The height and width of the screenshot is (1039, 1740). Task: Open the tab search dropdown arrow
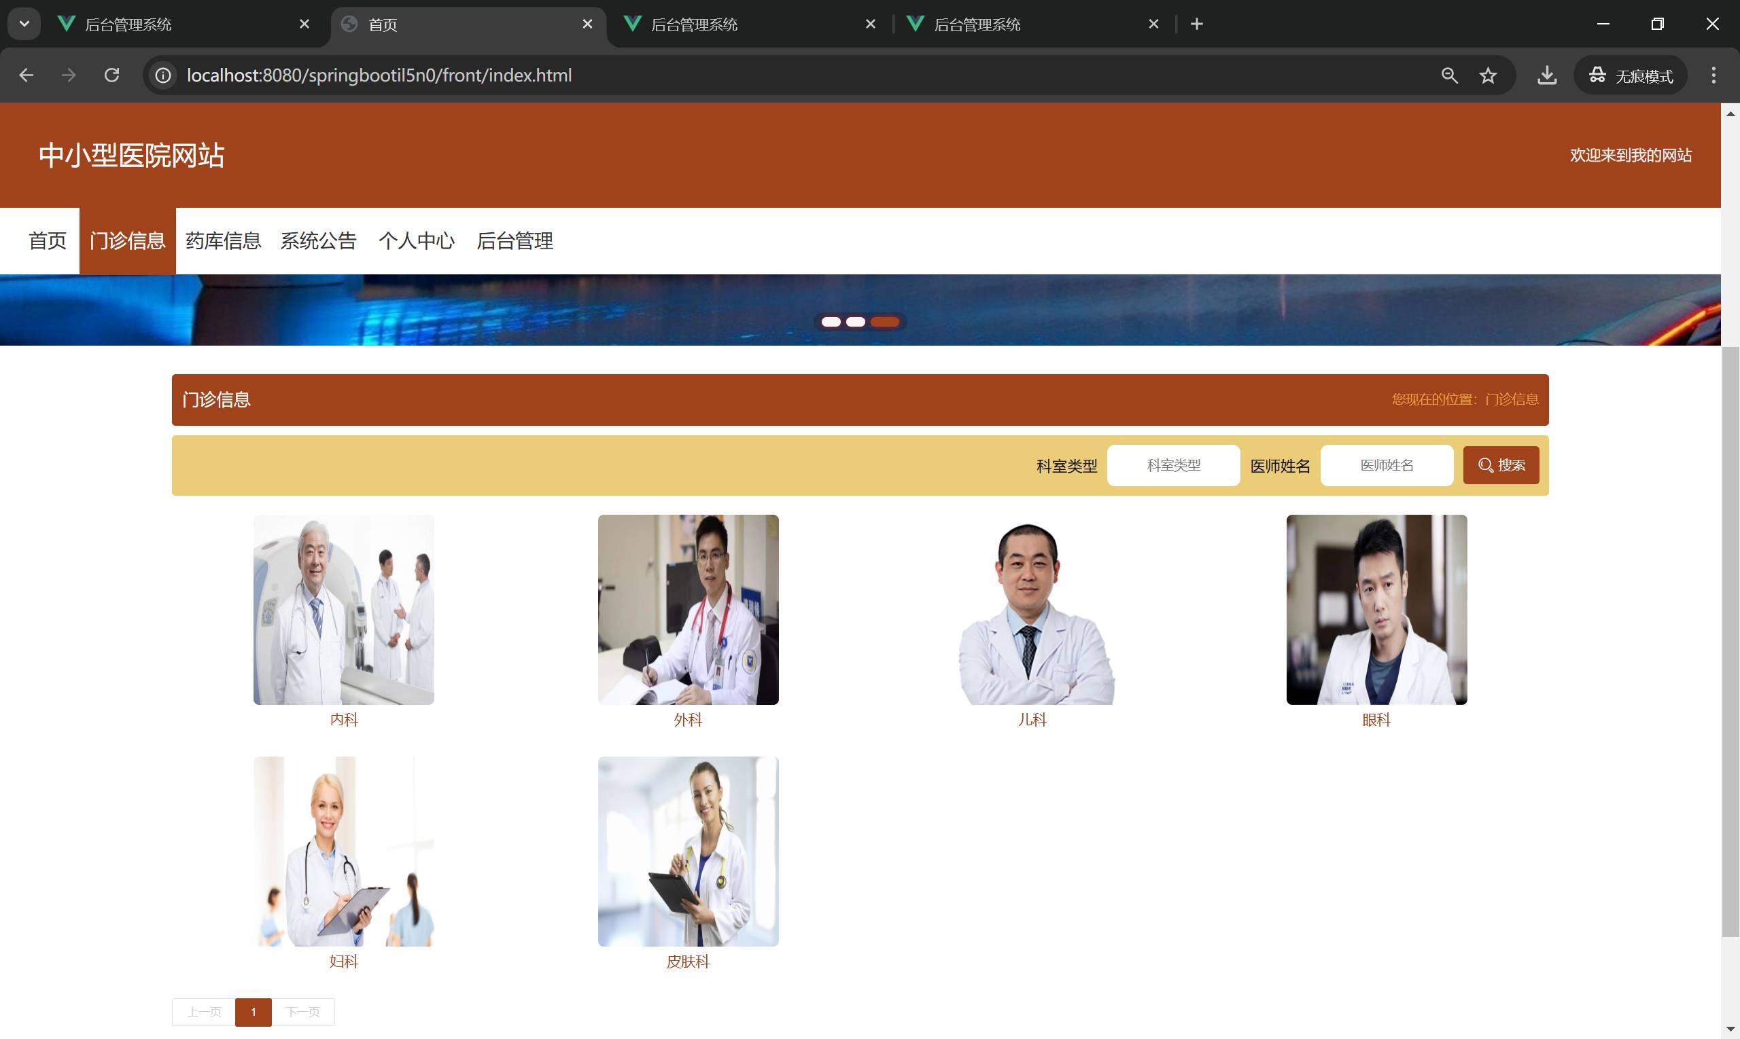tap(24, 24)
